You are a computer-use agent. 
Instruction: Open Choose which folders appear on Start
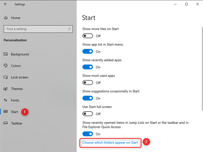110,143
